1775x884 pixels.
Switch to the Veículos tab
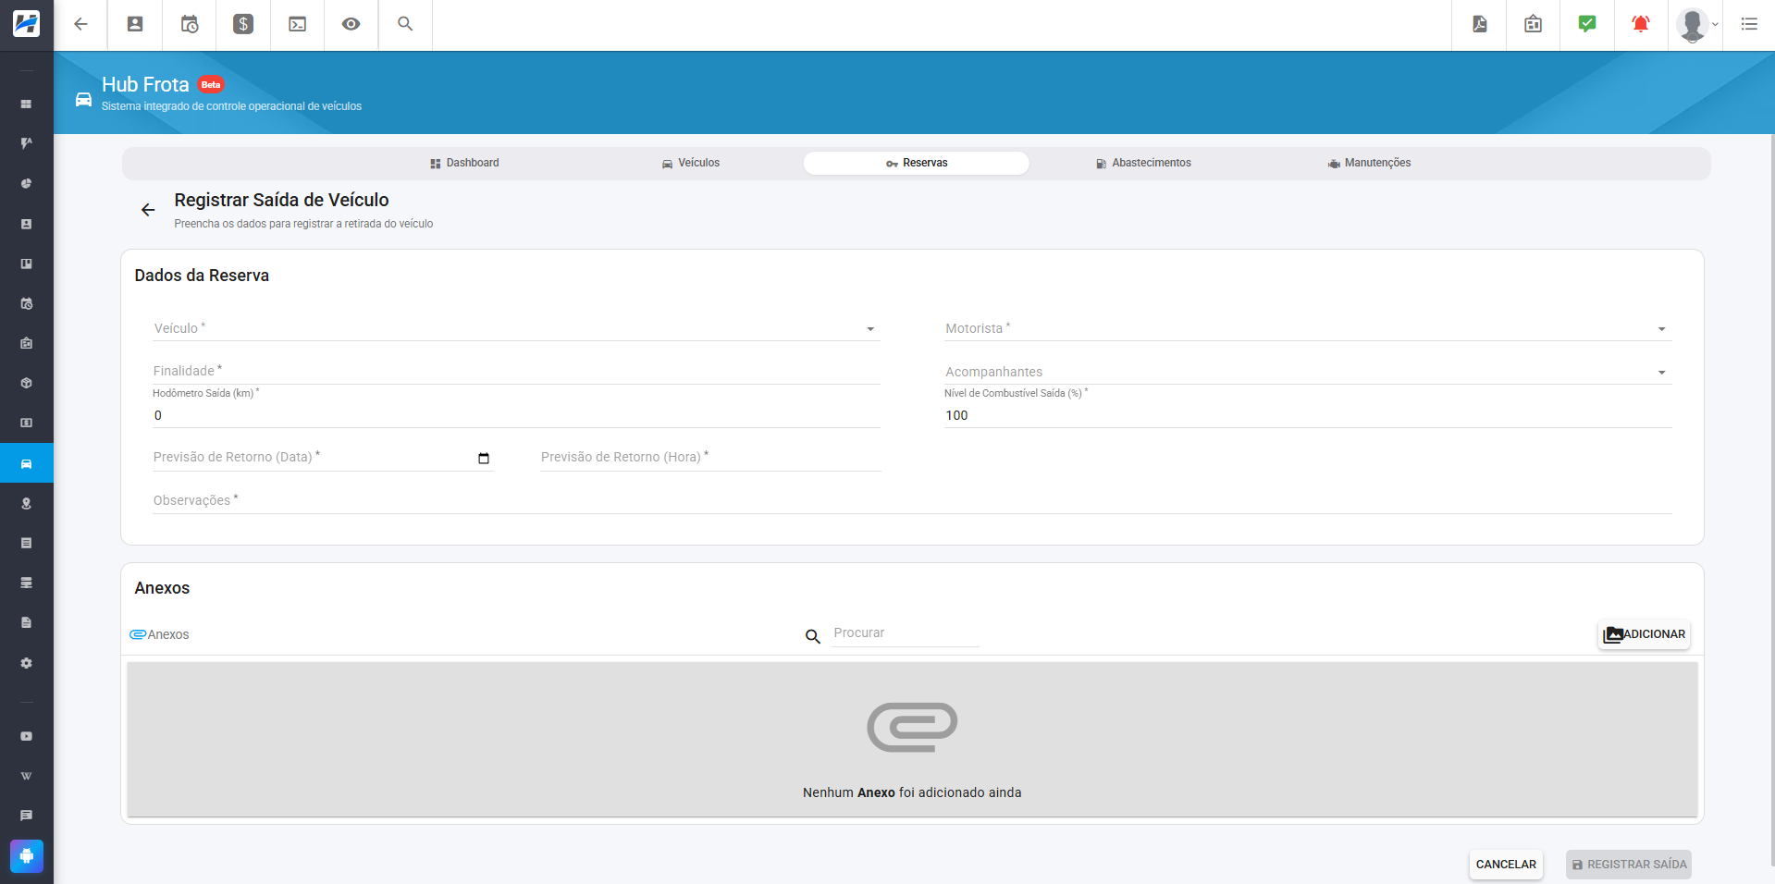coord(691,163)
